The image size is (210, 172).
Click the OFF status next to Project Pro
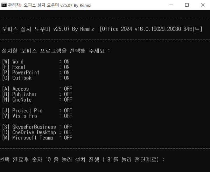[68, 111]
